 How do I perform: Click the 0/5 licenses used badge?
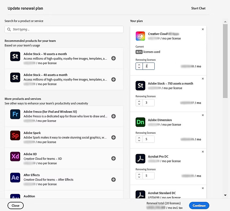(x=139, y=52)
